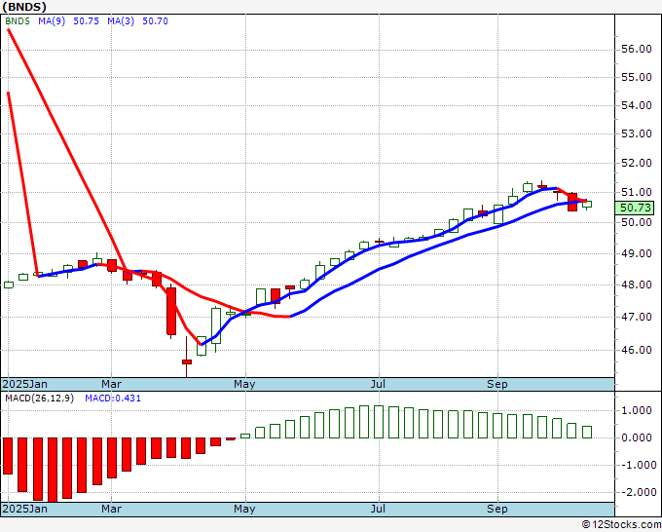Click Mar on the price chart axis
The width and height of the screenshot is (662, 532).
pyautogui.click(x=111, y=384)
